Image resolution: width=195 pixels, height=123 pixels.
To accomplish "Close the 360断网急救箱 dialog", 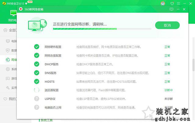I will [x=184, y=9].
